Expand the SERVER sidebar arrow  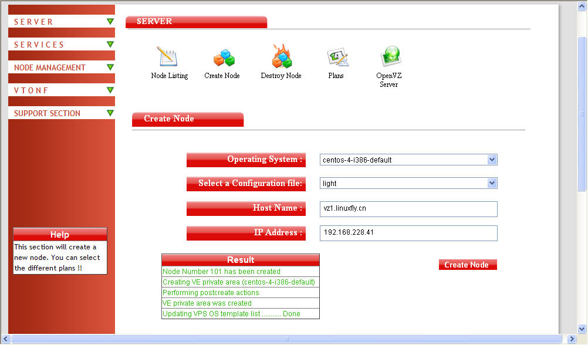coord(110,22)
